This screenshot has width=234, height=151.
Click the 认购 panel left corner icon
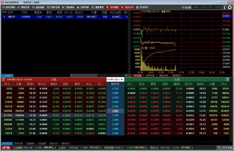3,79
